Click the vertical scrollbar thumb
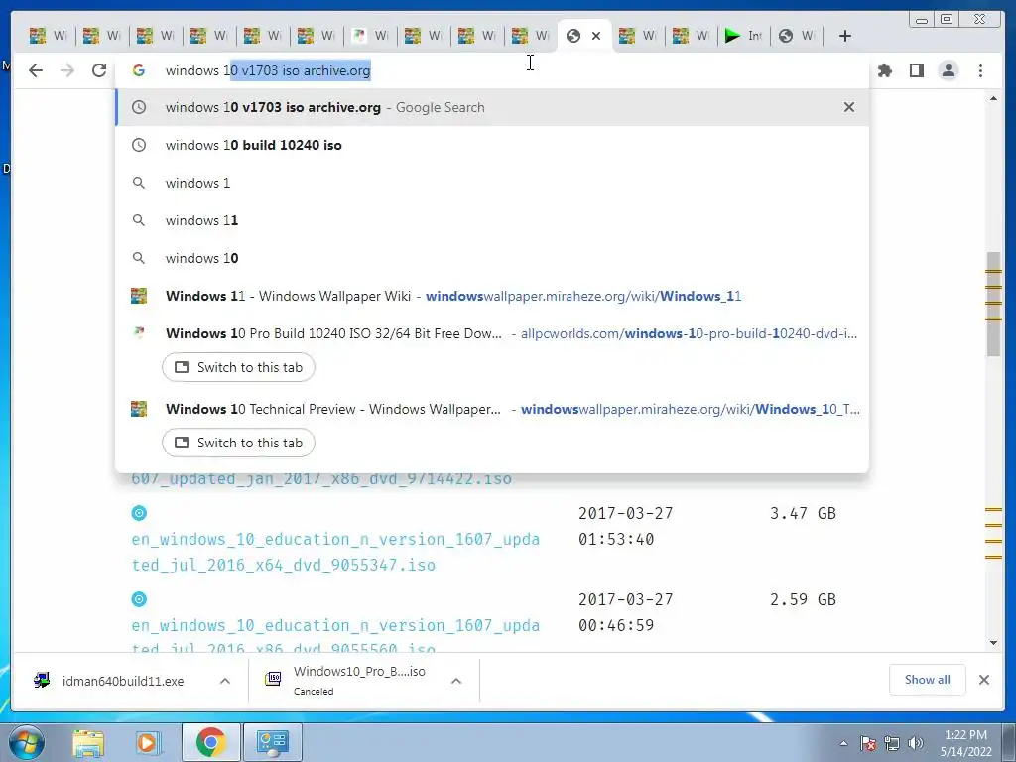1016x762 pixels. [993, 304]
